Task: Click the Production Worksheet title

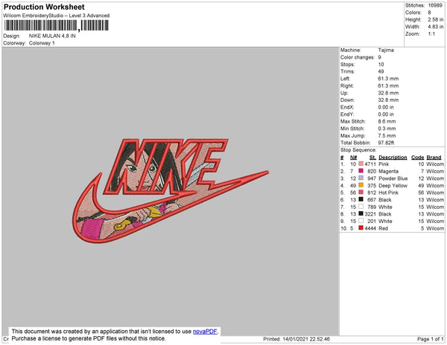Action: click(44, 7)
